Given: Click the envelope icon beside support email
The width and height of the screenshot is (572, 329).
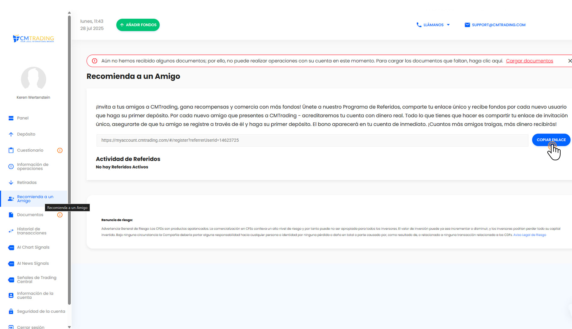Looking at the screenshot, I should (x=467, y=25).
